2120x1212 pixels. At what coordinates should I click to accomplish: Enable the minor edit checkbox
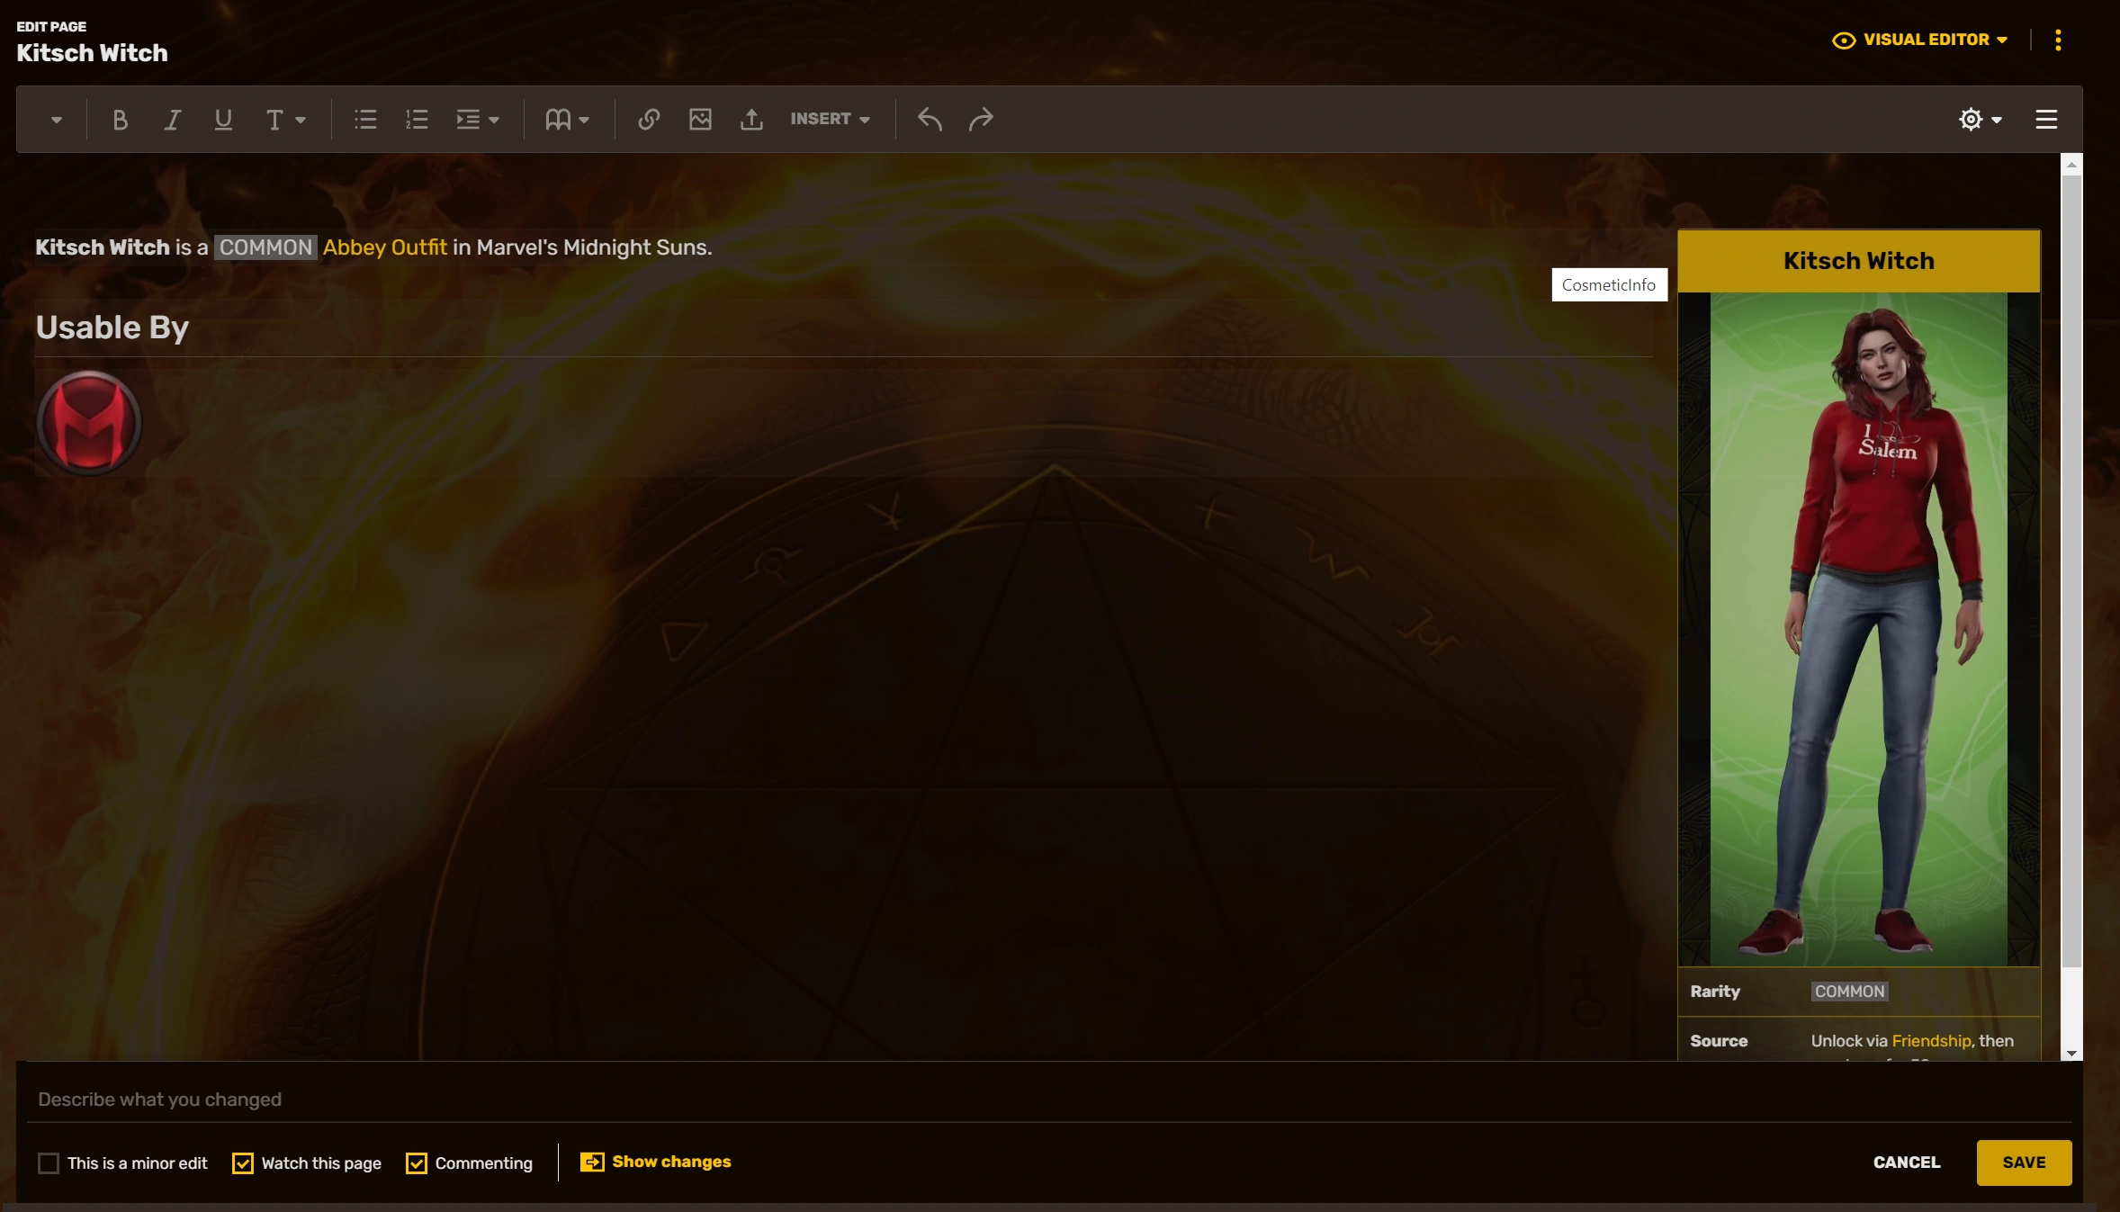(x=49, y=1163)
